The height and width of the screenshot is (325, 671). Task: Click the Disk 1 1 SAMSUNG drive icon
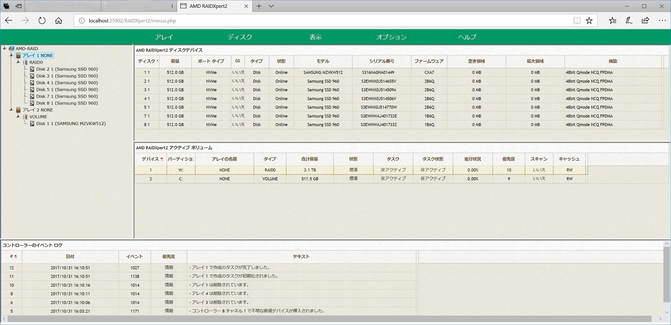click(32, 124)
